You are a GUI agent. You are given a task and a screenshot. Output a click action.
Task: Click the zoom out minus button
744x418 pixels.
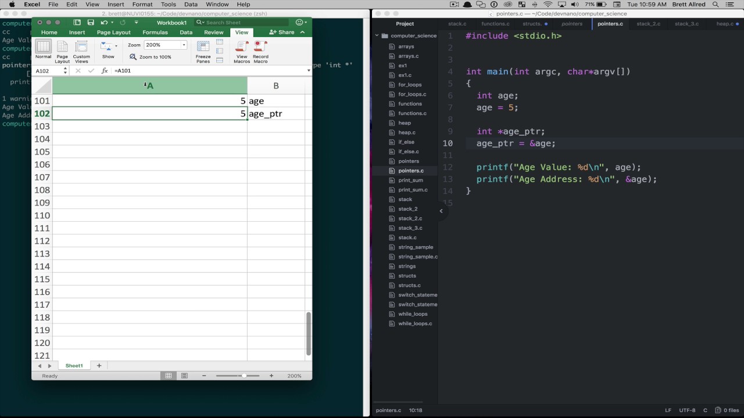[204, 376]
